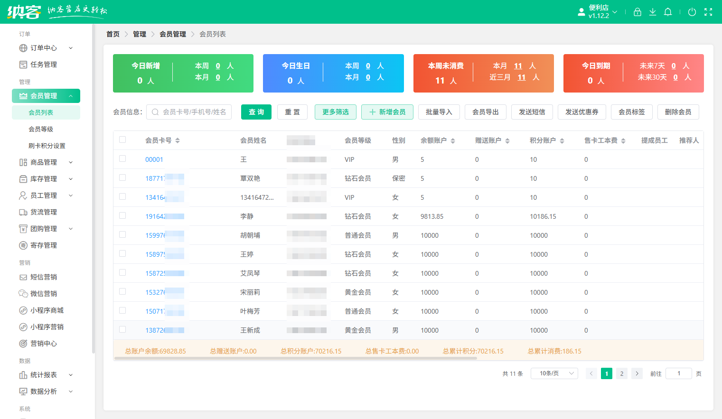Sort by 余额账户 column arrows
Viewport: 722px width, 419px height.
453,141
